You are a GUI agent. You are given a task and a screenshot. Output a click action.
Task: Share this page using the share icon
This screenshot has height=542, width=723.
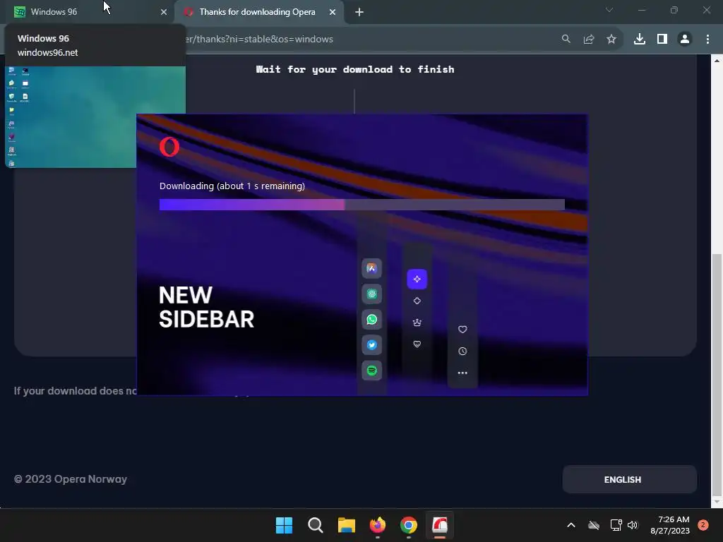coord(588,40)
